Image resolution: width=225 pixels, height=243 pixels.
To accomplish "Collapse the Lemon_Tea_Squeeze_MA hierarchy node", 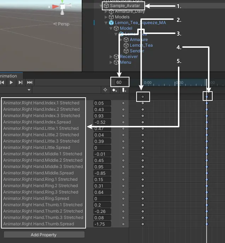I will (x=106, y=23).
